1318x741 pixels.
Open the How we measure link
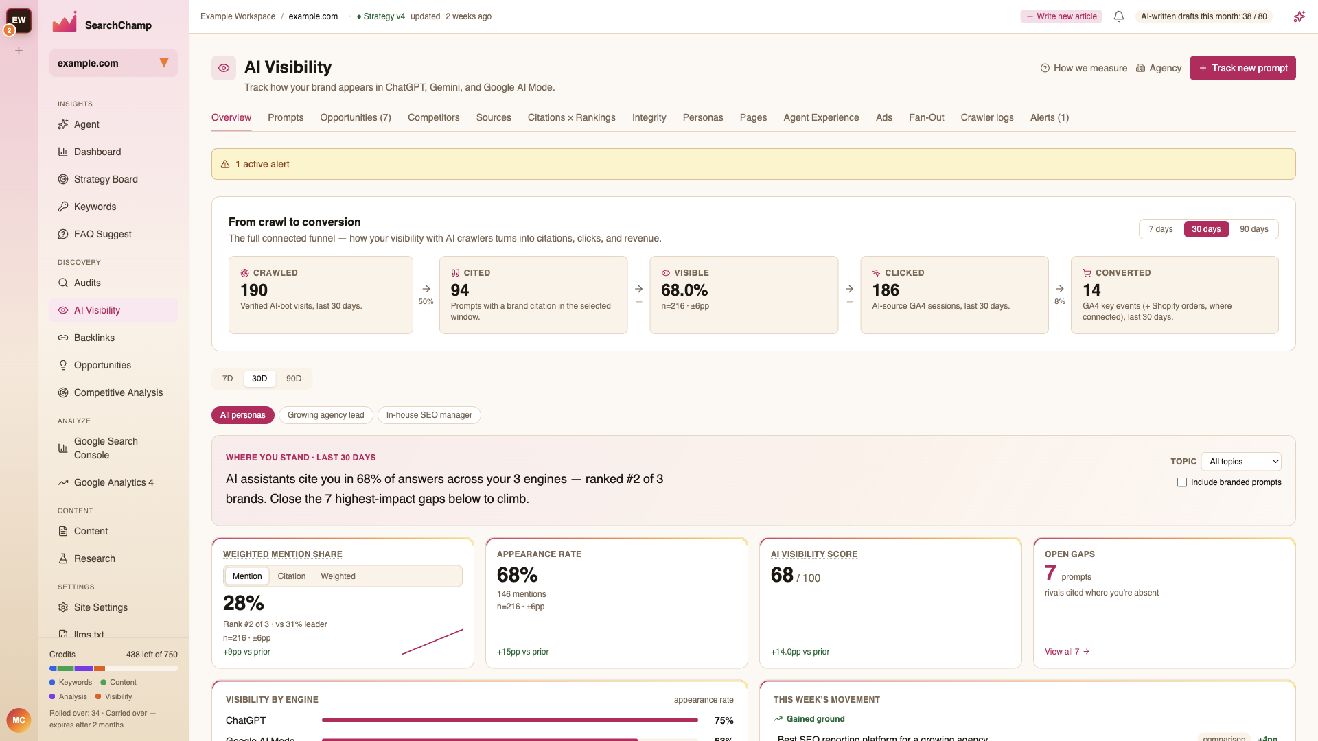[1084, 68]
